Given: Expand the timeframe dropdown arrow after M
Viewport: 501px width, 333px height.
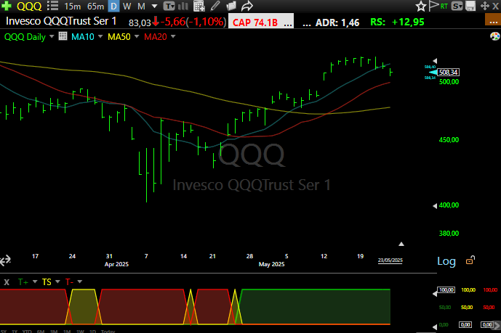Looking at the screenshot, I should point(154,6).
